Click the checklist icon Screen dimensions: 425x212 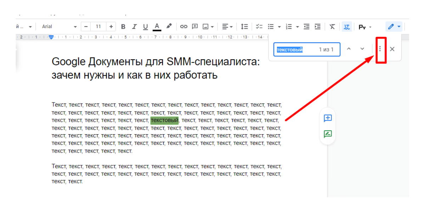(x=259, y=27)
